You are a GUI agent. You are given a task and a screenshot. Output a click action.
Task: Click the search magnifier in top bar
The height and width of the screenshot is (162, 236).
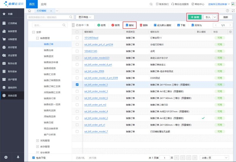coord(151,4)
